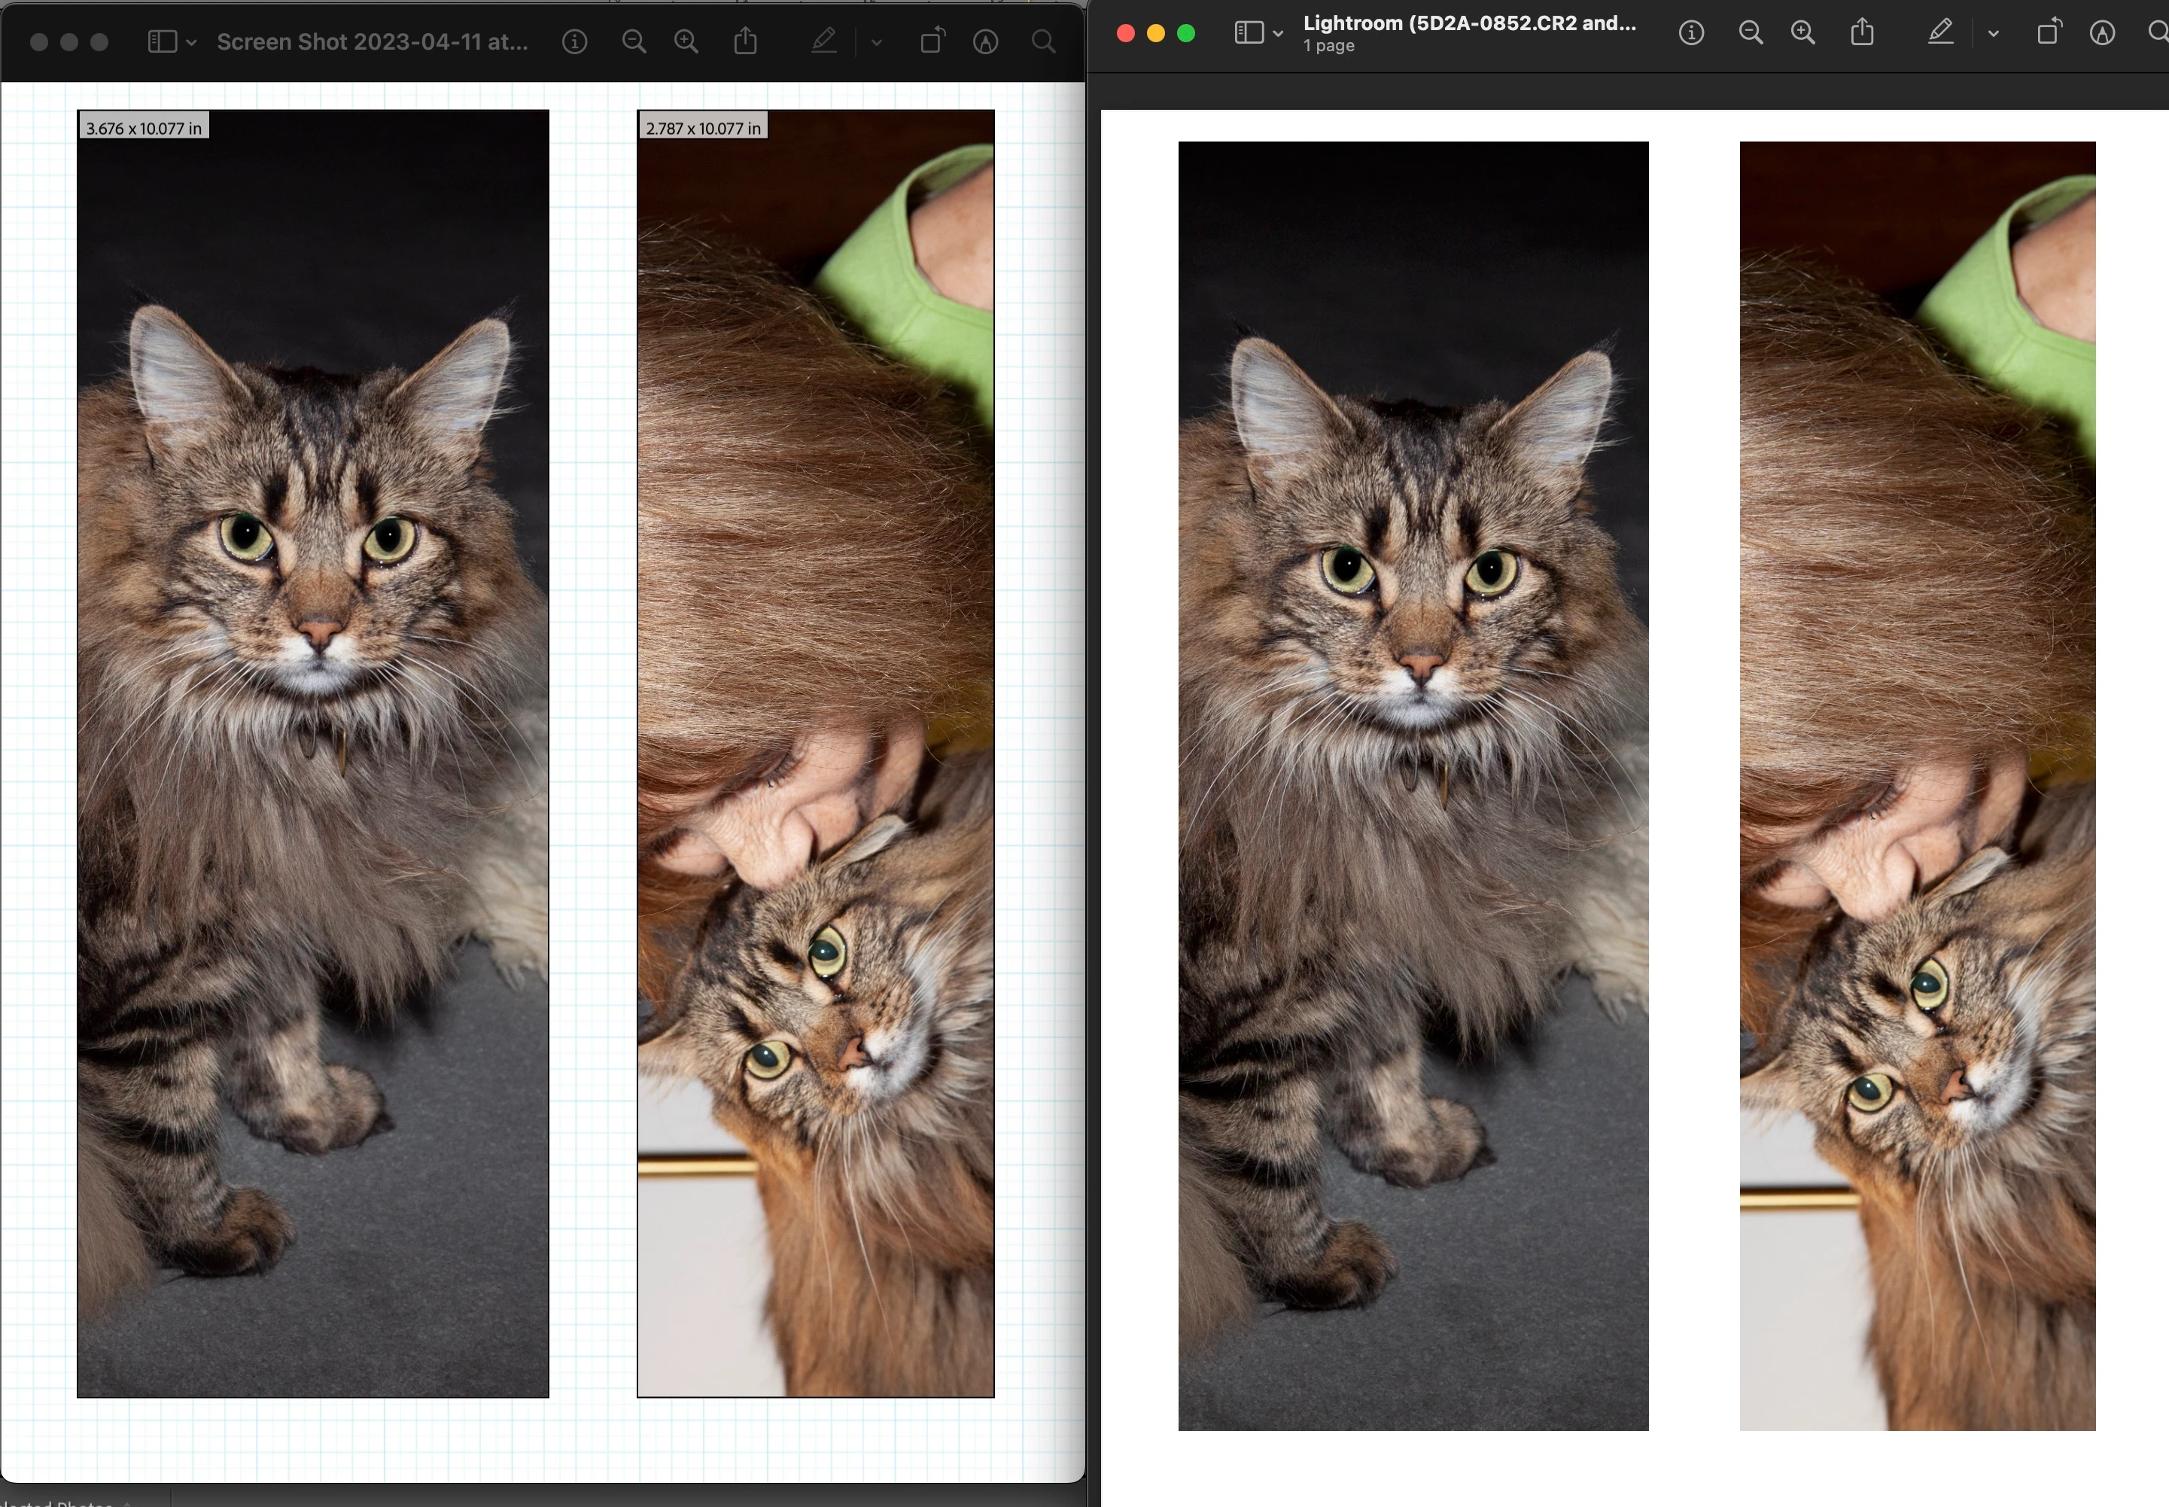Zoom in on the Screen Shot window

(x=686, y=41)
